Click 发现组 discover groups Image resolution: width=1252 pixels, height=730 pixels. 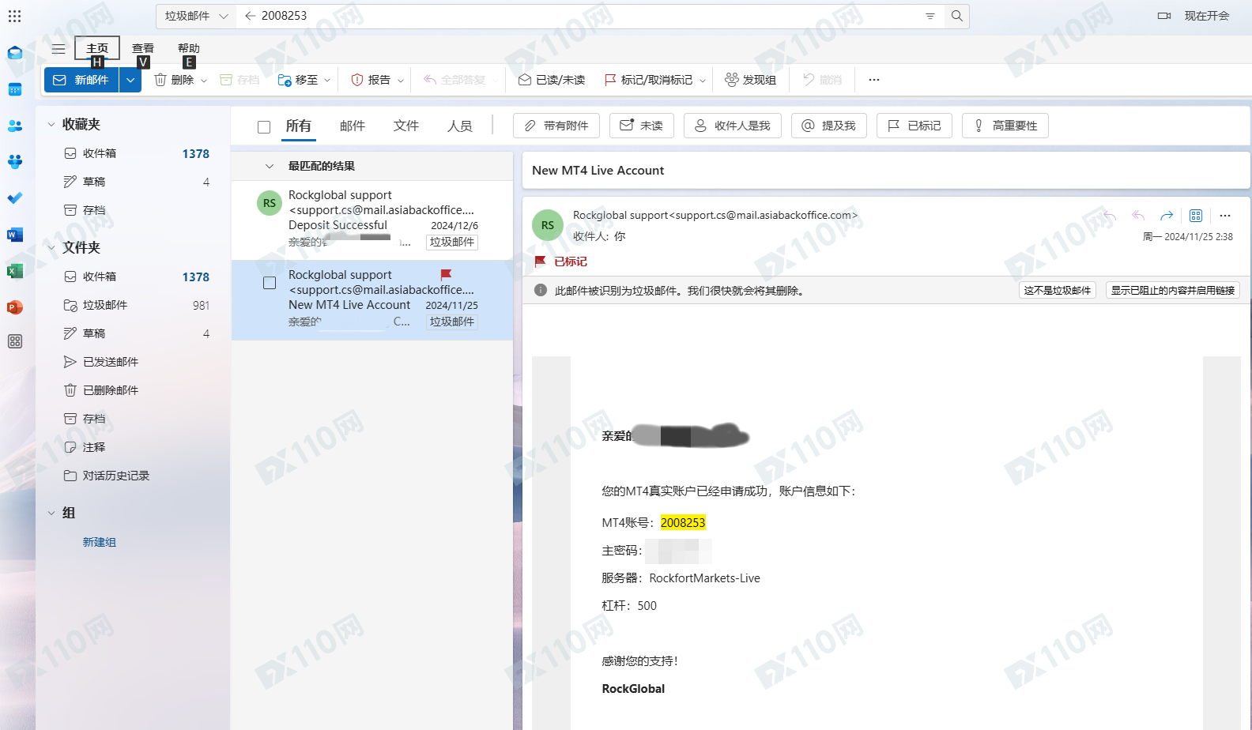point(751,80)
